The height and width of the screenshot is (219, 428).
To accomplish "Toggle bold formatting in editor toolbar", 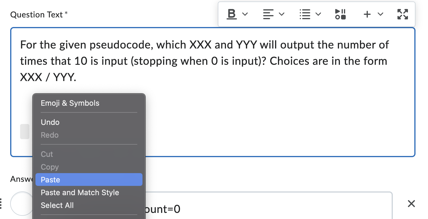I will point(231,14).
